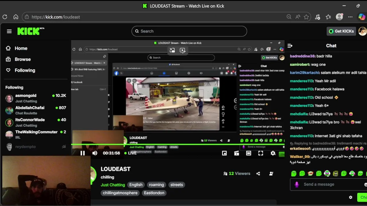The height and width of the screenshot is (206, 367).
Task: Zoom out via address bar magnifier
Action: point(289,17)
